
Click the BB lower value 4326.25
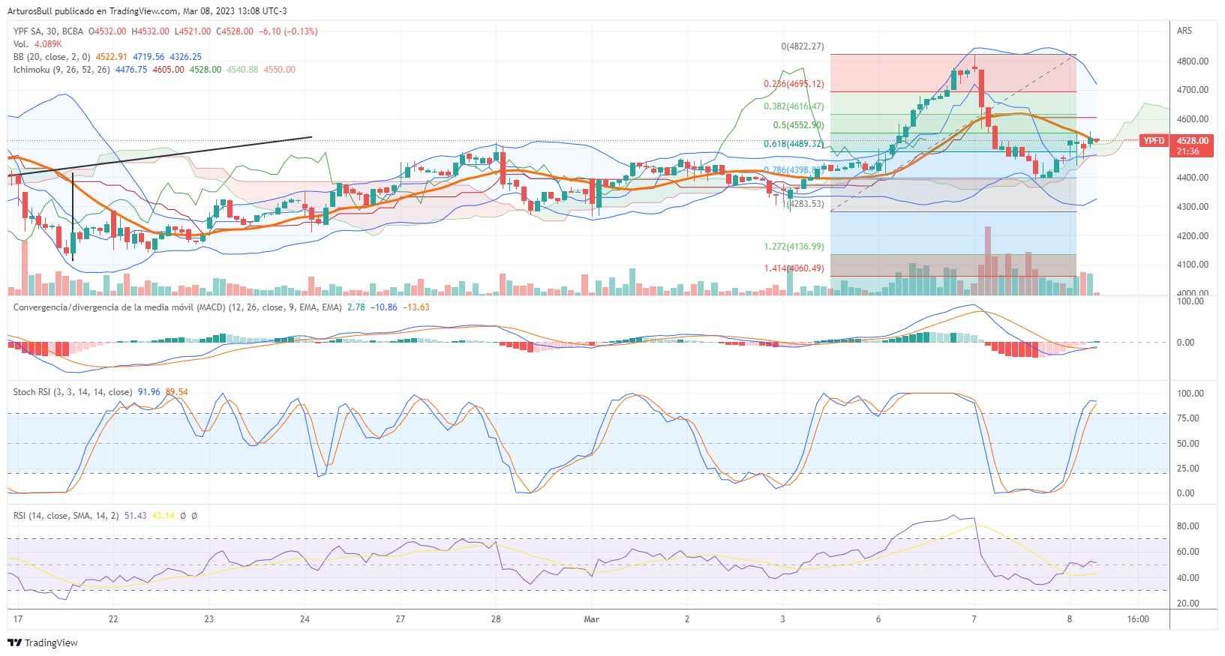coord(186,57)
